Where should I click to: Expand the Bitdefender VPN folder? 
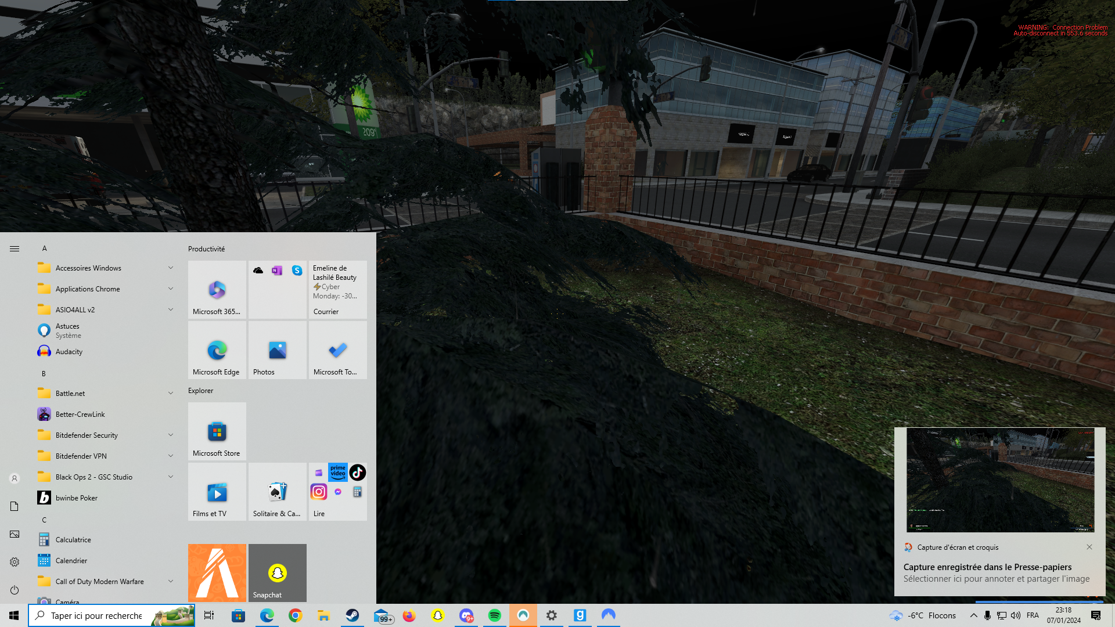[x=106, y=456]
